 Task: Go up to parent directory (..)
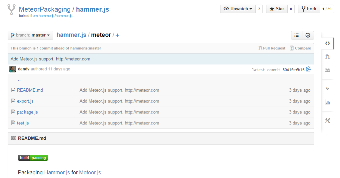click(x=19, y=80)
